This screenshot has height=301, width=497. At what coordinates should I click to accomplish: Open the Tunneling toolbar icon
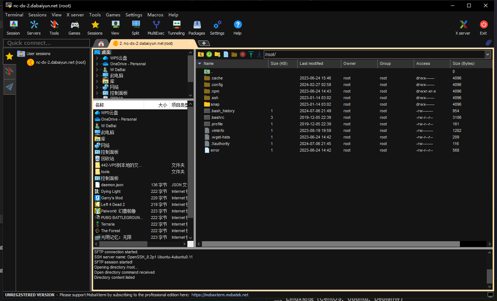coord(176,28)
